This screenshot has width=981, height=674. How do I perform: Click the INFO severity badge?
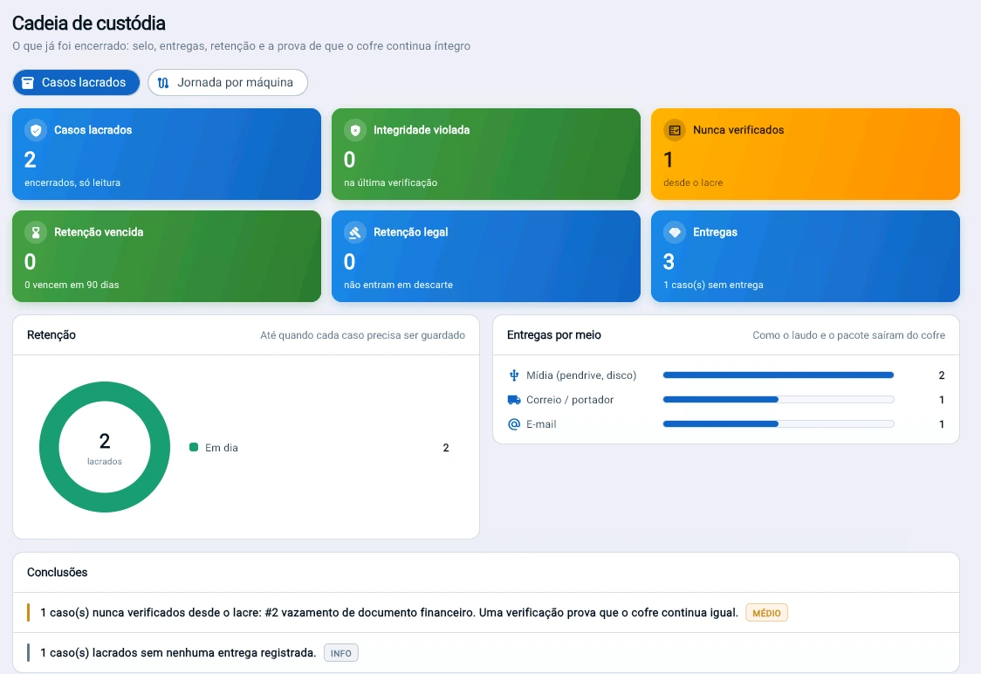pos(341,653)
